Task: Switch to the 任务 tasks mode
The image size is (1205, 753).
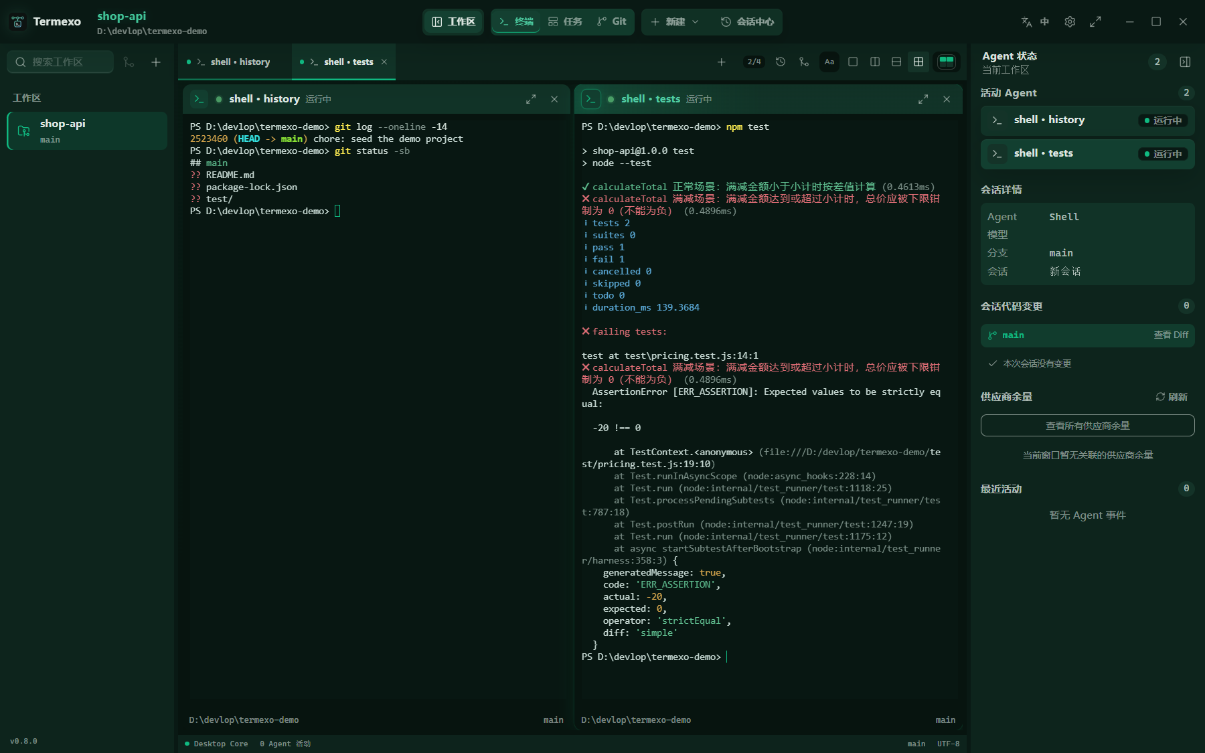Action: 565,22
